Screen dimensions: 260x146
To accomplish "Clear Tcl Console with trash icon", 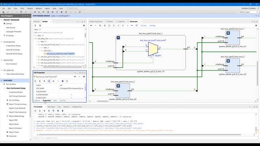I will pos(63,111).
